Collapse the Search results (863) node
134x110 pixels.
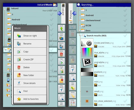[80, 35]
